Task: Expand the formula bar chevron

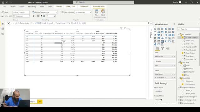Action: point(151,24)
